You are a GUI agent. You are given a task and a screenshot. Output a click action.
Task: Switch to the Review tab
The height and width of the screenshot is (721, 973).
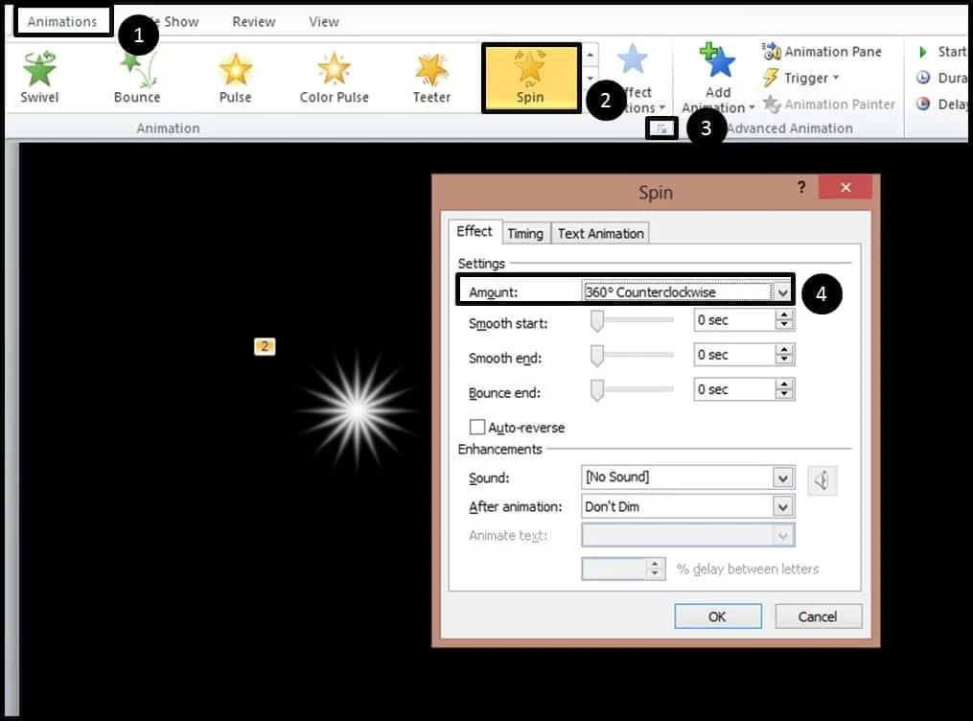tap(254, 22)
